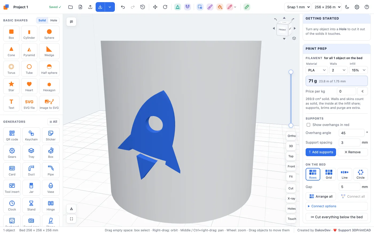The width and height of the screenshot is (374, 234).
Task: Select the move arrows tool
Action: (155, 7)
